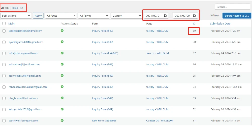This screenshot has width=252, height=126.
Task: Open submission from izabellagtanilon1@gmail.com
Action: click(25, 31)
